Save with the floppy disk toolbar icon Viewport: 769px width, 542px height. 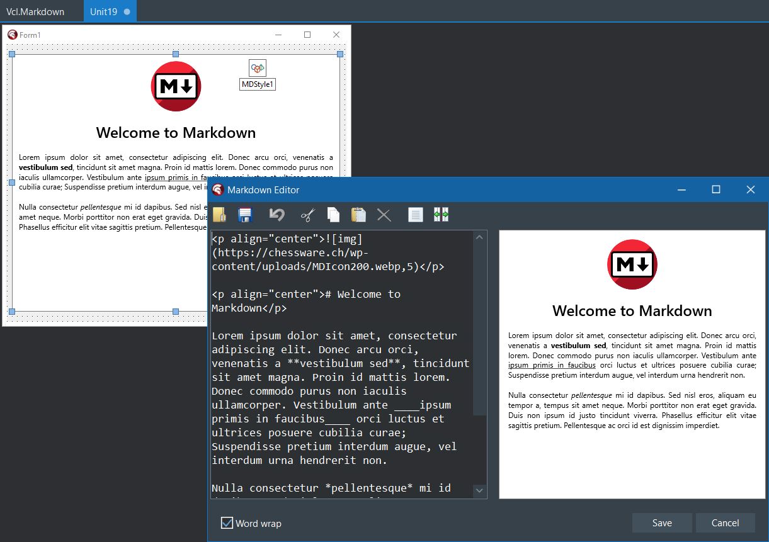[245, 215]
